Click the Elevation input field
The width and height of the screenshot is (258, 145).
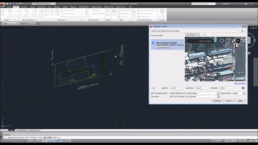(x=226, y=88)
